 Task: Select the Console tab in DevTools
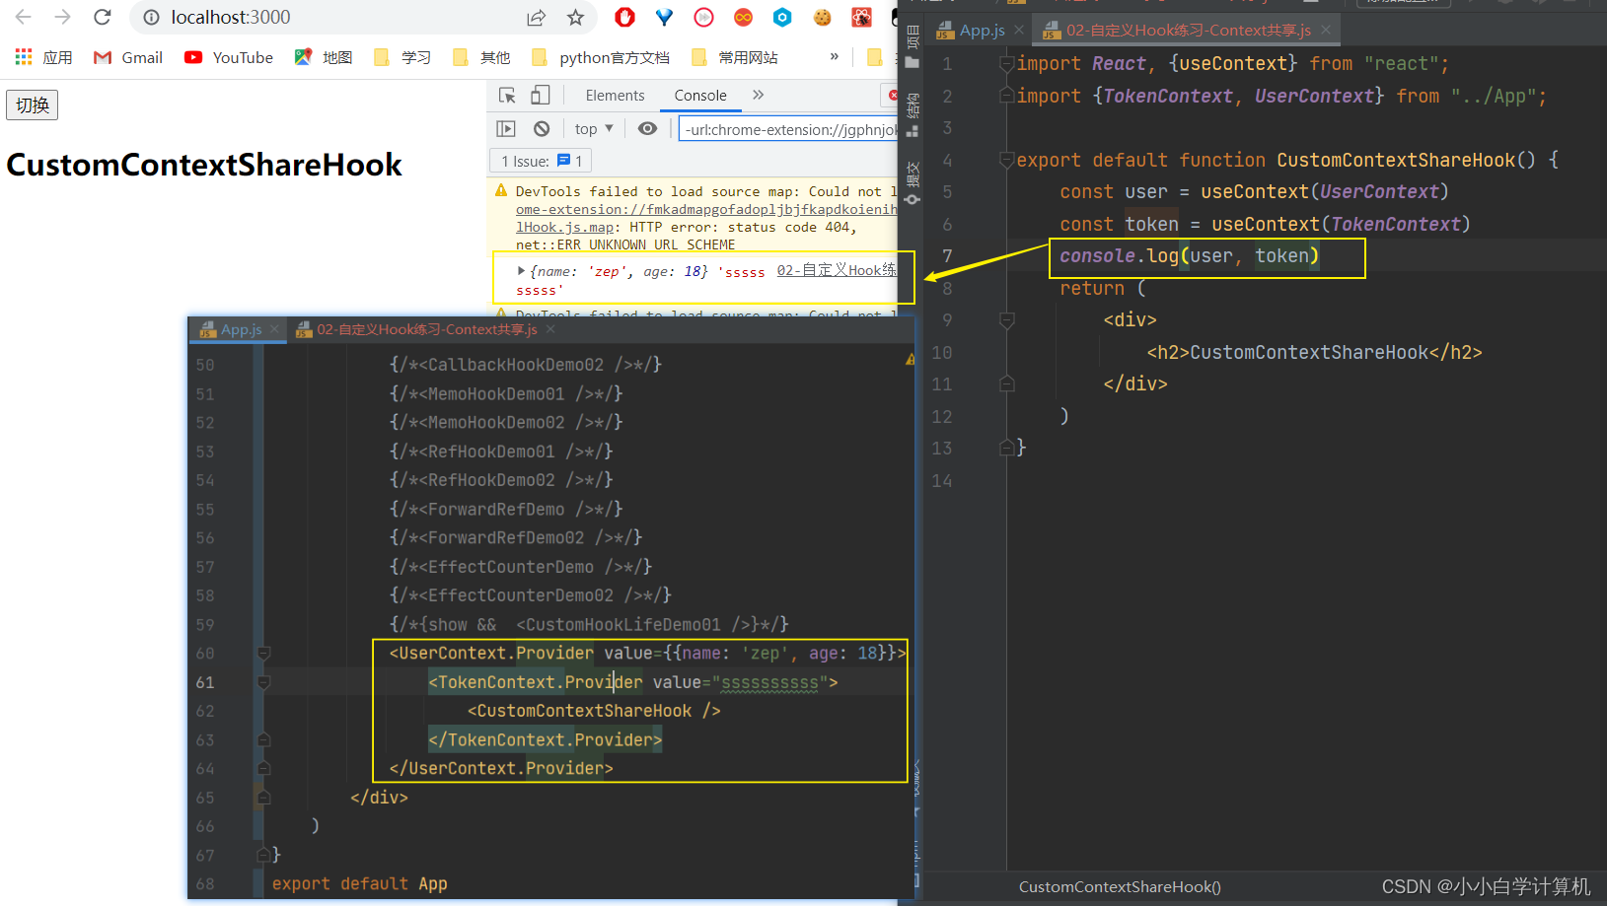[700, 96]
